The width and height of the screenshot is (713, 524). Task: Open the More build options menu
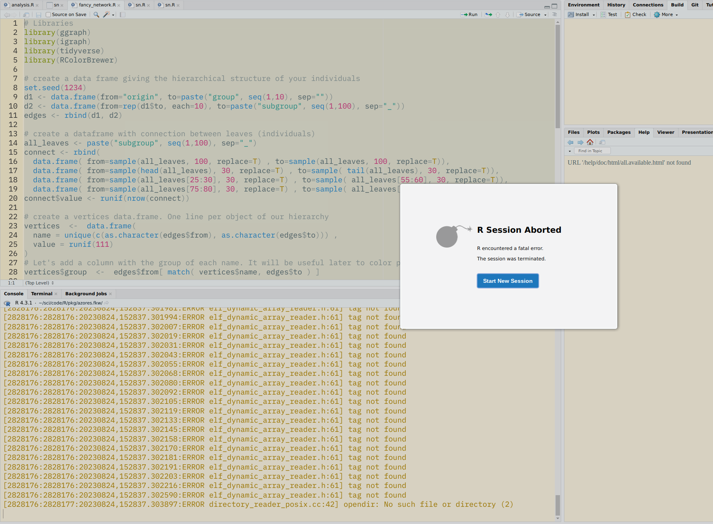point(665,14)
